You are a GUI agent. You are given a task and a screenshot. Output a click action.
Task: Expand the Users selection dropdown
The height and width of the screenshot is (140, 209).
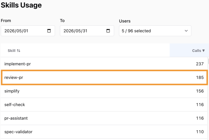click(155, 31)
